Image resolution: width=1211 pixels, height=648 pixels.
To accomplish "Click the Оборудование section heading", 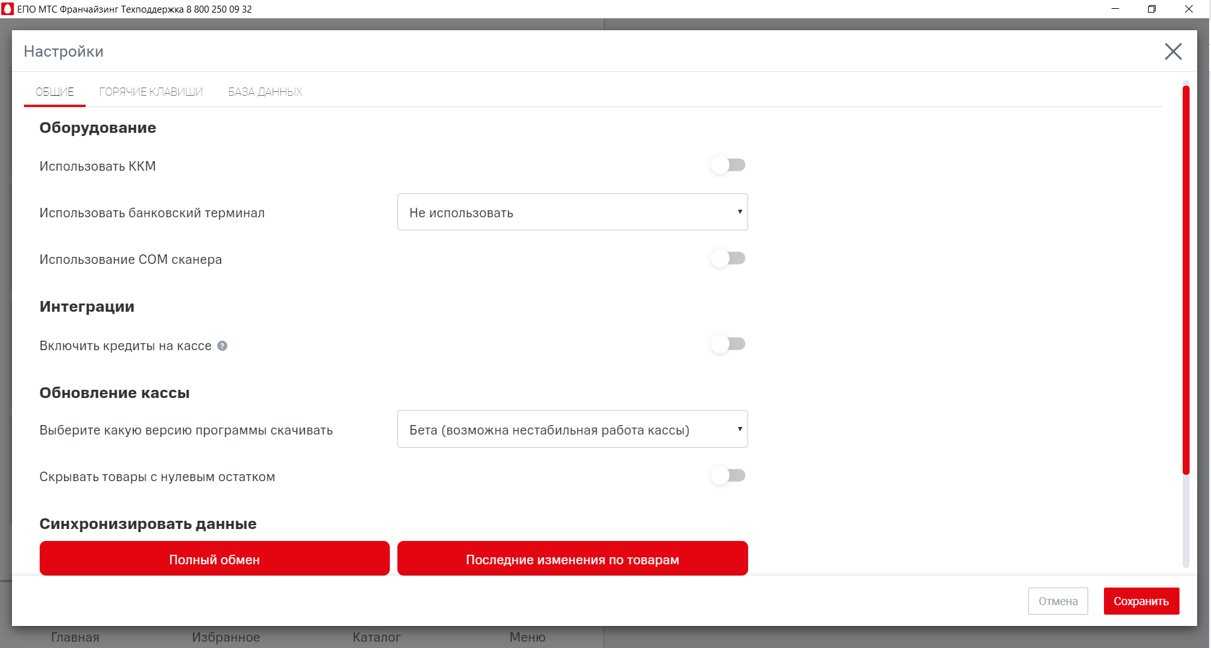I will [98, 128].
